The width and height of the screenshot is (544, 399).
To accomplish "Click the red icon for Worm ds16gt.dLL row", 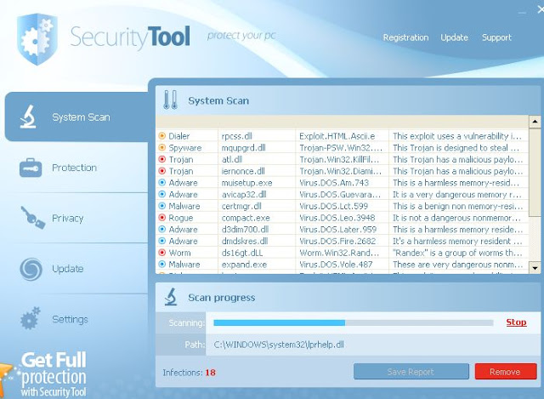I will [162, 253].
